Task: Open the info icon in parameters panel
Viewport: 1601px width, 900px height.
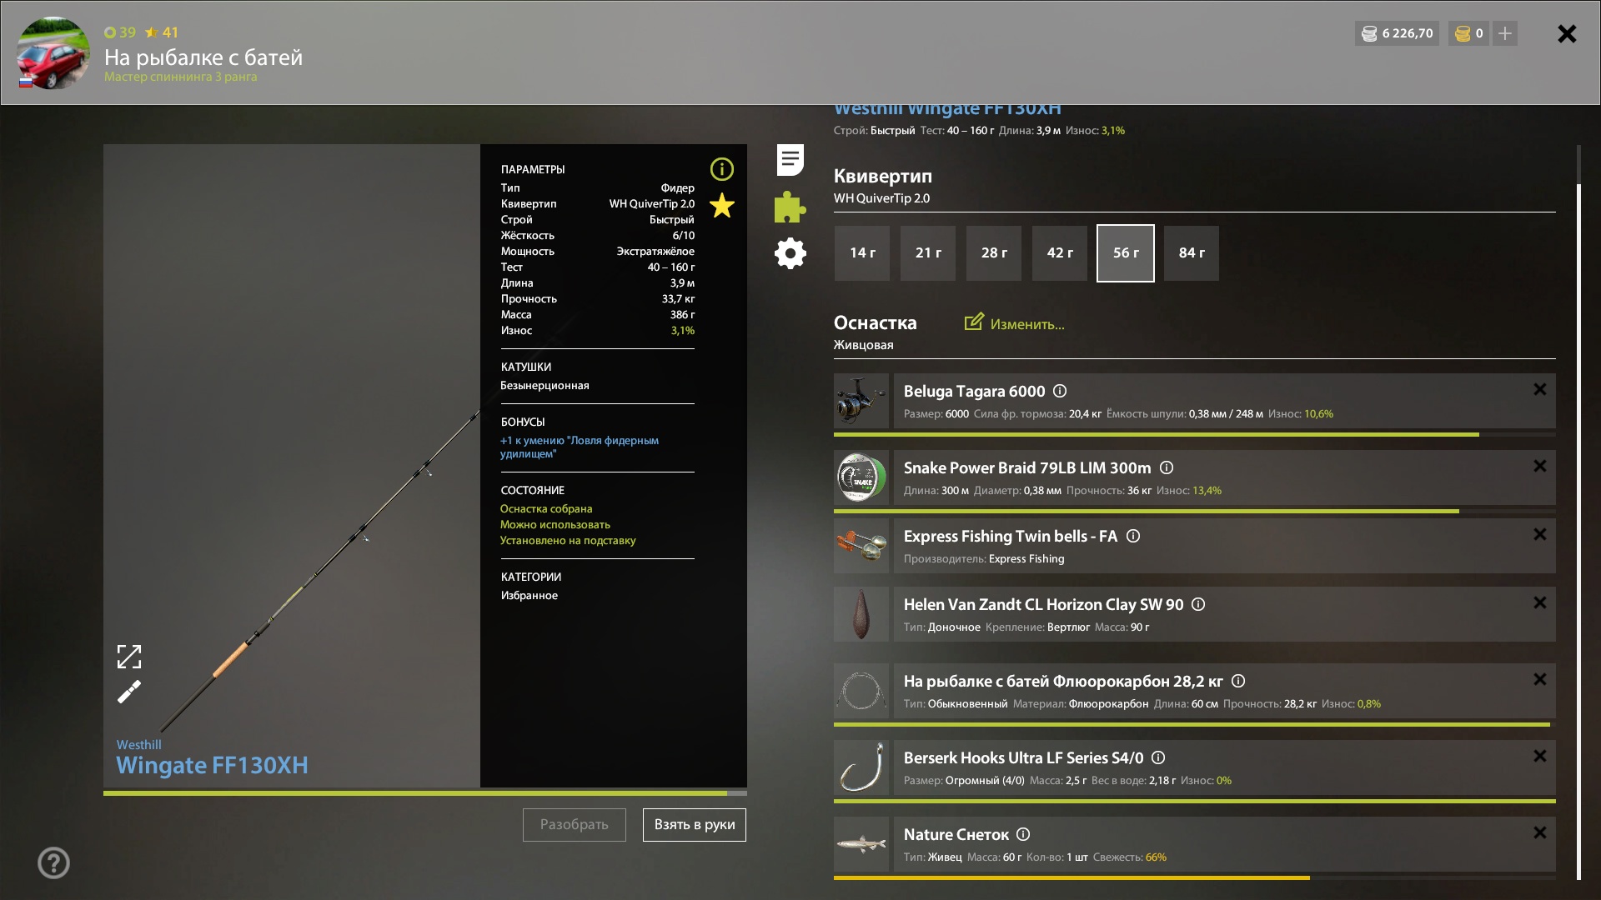Action: tap(721, 169)
